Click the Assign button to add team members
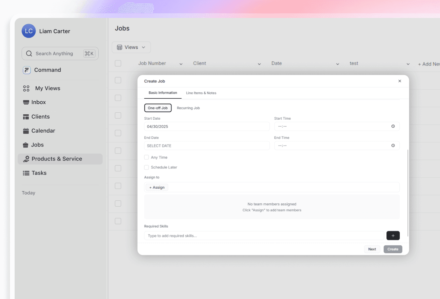The image size is (440, 299). 156,187
